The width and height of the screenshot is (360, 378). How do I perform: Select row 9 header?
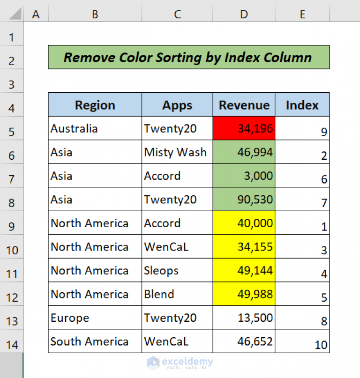coord(12,223)
